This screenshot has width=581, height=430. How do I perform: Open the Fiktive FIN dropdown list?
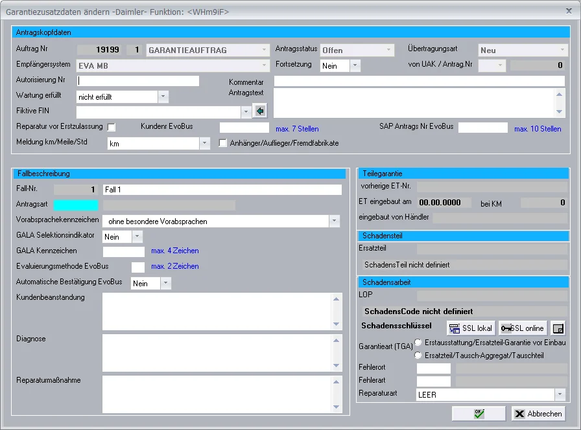(x=246, y=111)
